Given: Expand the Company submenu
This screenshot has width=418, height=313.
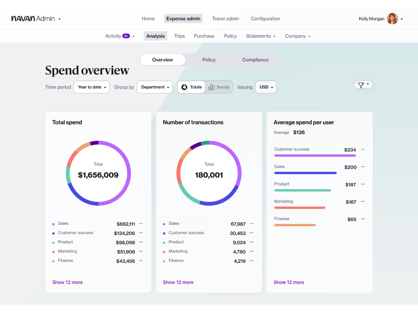Looking at the screenshot, I should pyautogui.click(x=309, y=36).
